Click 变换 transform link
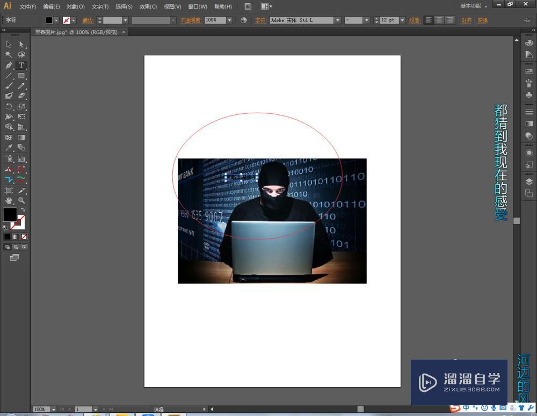 483,20
